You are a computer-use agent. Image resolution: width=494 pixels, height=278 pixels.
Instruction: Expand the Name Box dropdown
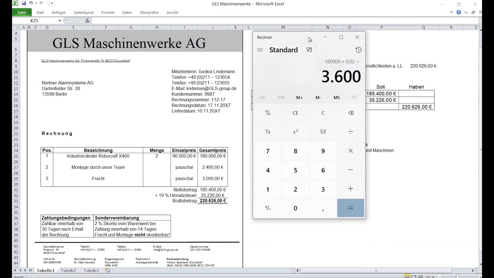click(x=60, y=20)
